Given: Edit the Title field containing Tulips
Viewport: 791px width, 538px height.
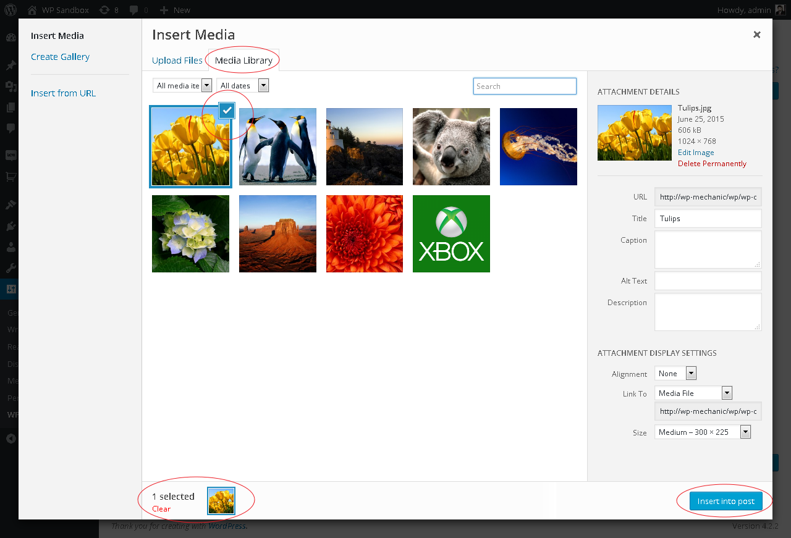Looking at the screenshot, I should (708, 219).
